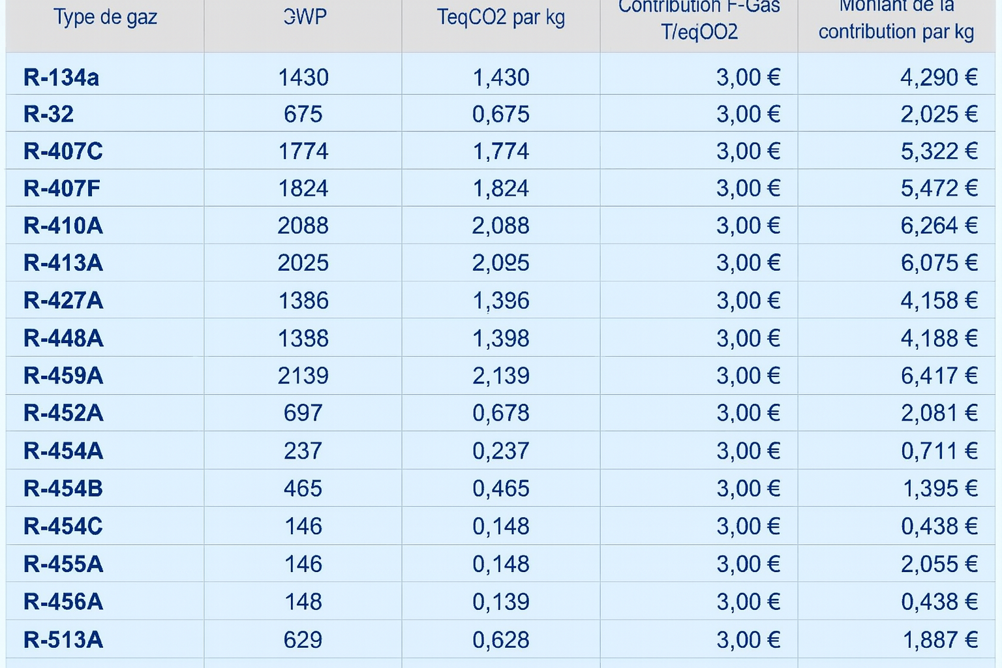Click the R-410A row label

tap(63, 226)
